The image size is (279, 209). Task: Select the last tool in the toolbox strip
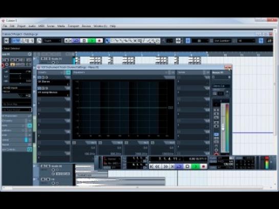pos(158,41)
